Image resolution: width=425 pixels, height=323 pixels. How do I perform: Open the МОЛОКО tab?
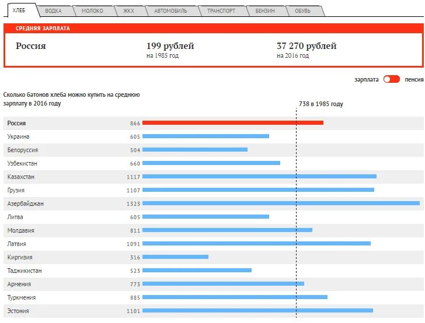click(x=92, y=11)
